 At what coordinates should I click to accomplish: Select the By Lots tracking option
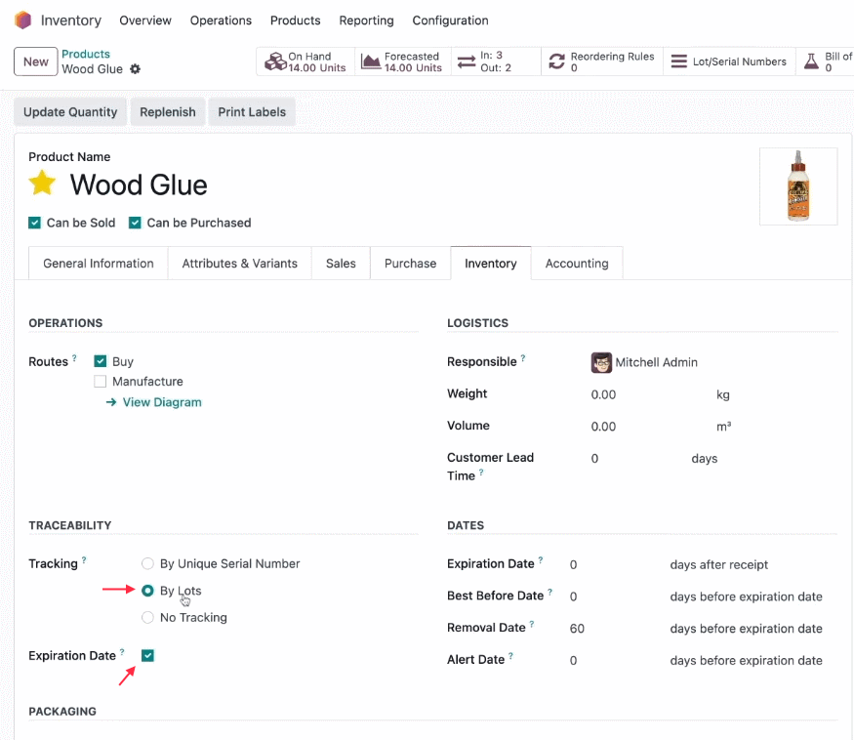[147, 591]
